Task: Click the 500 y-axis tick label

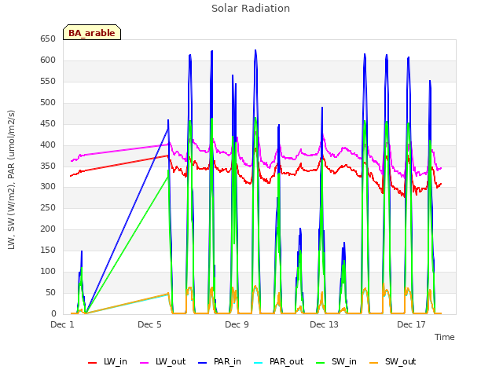Action: [x=48, y=103]
